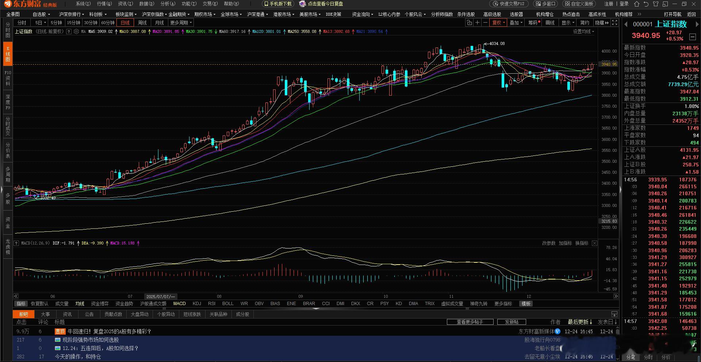This screenshot has width=701, height=362.
Task: Zoom out chart with the minus icon
Action: point(485,23)
